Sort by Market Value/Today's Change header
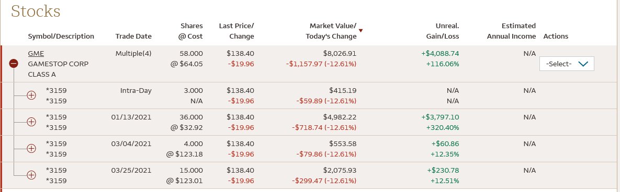 (331, 31)
